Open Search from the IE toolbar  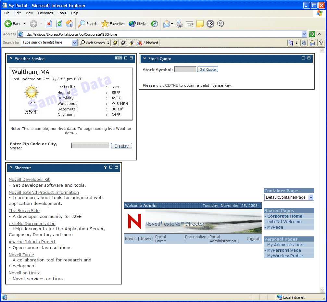87,24
